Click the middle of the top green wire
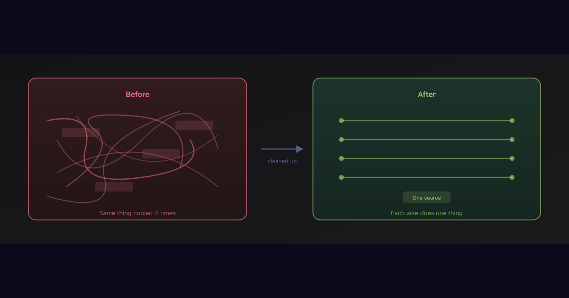The width and height of the screenshot is (569, 298). click(427, 121)
